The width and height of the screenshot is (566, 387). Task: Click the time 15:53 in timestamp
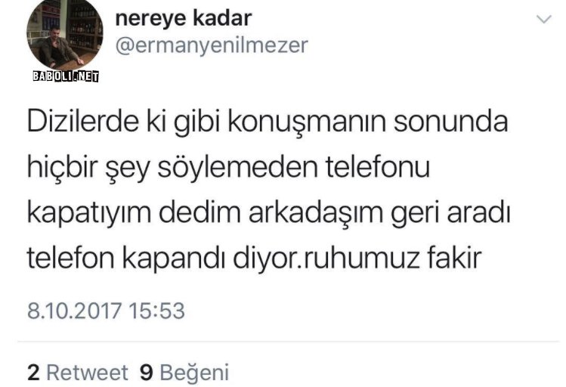[x=156, y=311]
